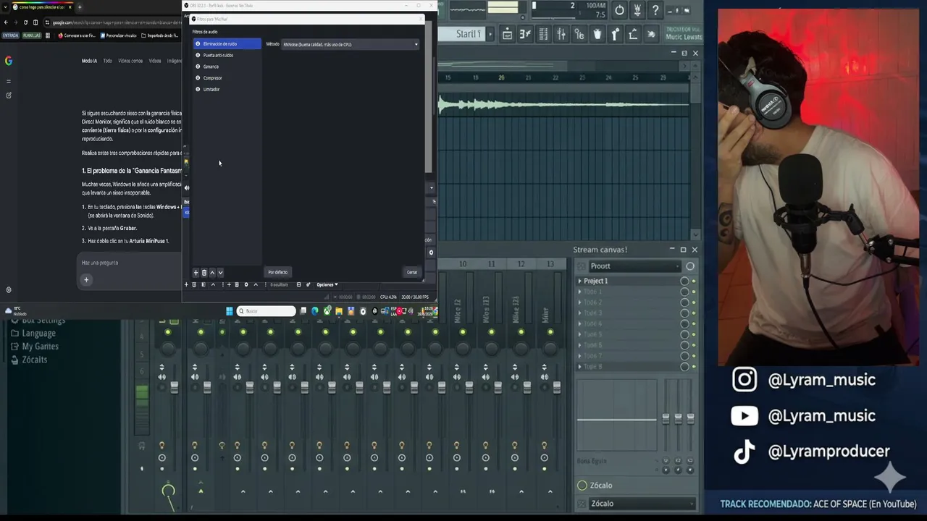This screenshot has height=521, width=927.
Task: Toggle visibility of 'Compresor' filter
Action: [198, 78]
